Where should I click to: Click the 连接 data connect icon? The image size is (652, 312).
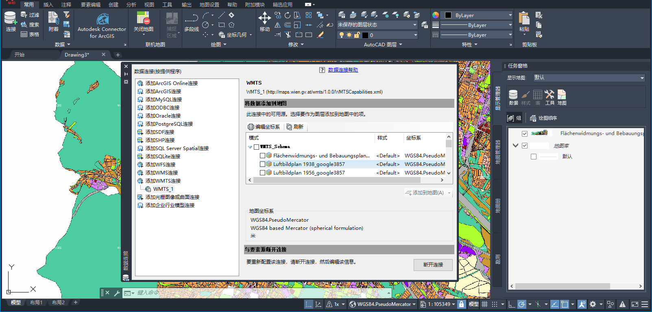click(11, 21)
